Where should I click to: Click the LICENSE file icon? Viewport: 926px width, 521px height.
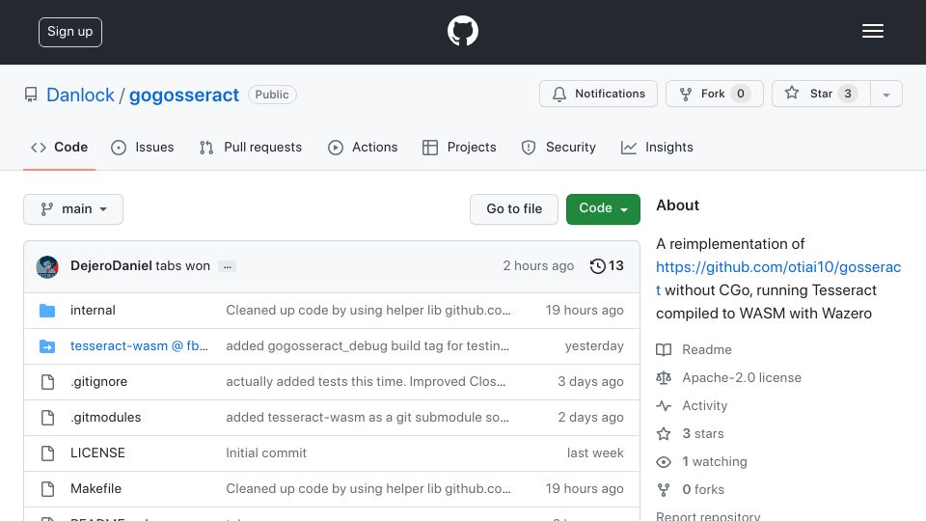[48, 453]
